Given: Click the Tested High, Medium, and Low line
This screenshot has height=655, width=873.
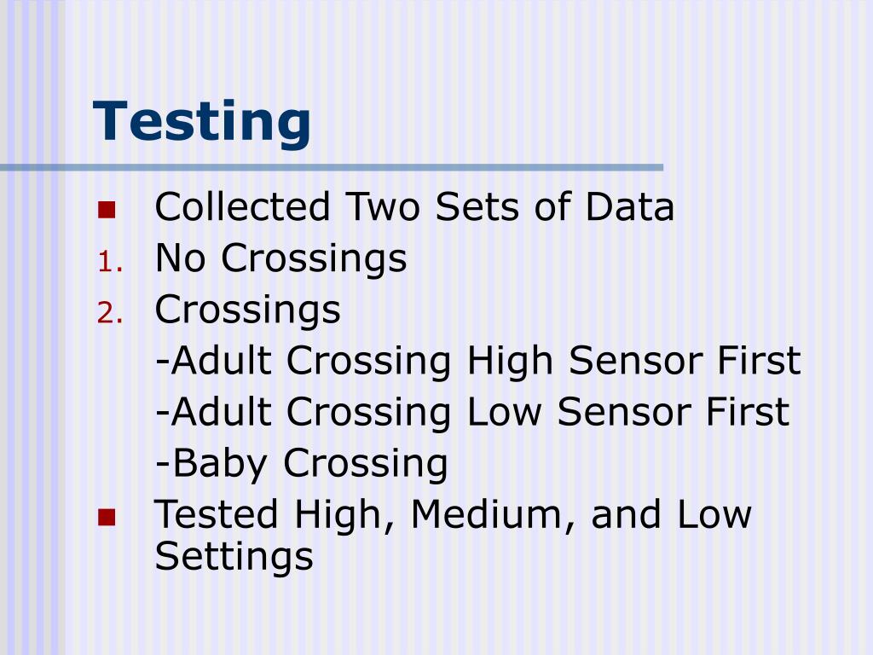Looking at the screenshot, I should 454,514.
